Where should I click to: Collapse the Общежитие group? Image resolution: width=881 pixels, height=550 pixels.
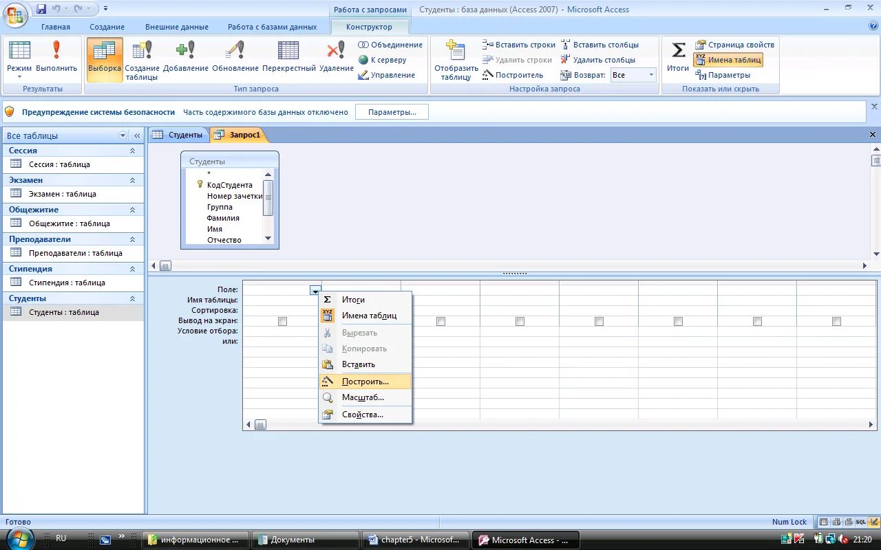click(x=132, y=210)
